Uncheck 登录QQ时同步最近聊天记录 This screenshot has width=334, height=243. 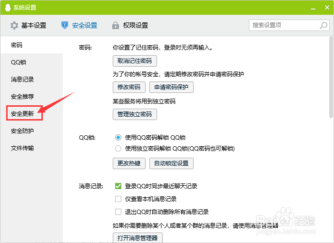[118, 186]
